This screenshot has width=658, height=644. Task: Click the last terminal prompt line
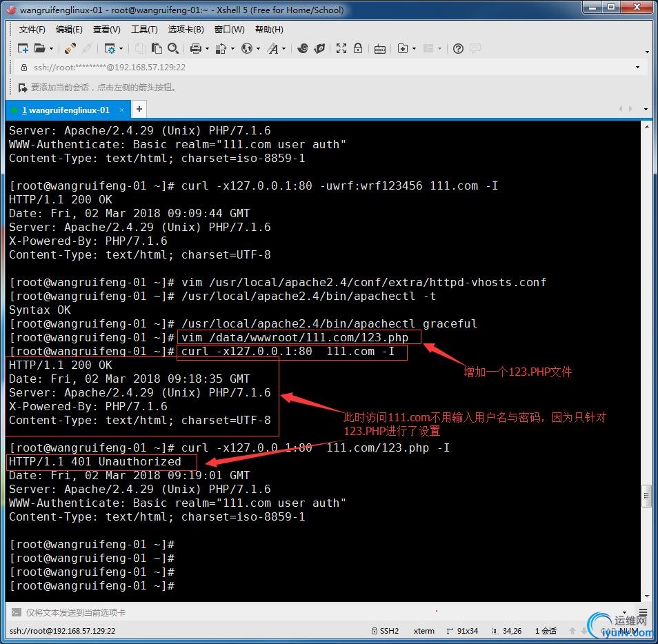pyautogui.click(x=92, y=586)
